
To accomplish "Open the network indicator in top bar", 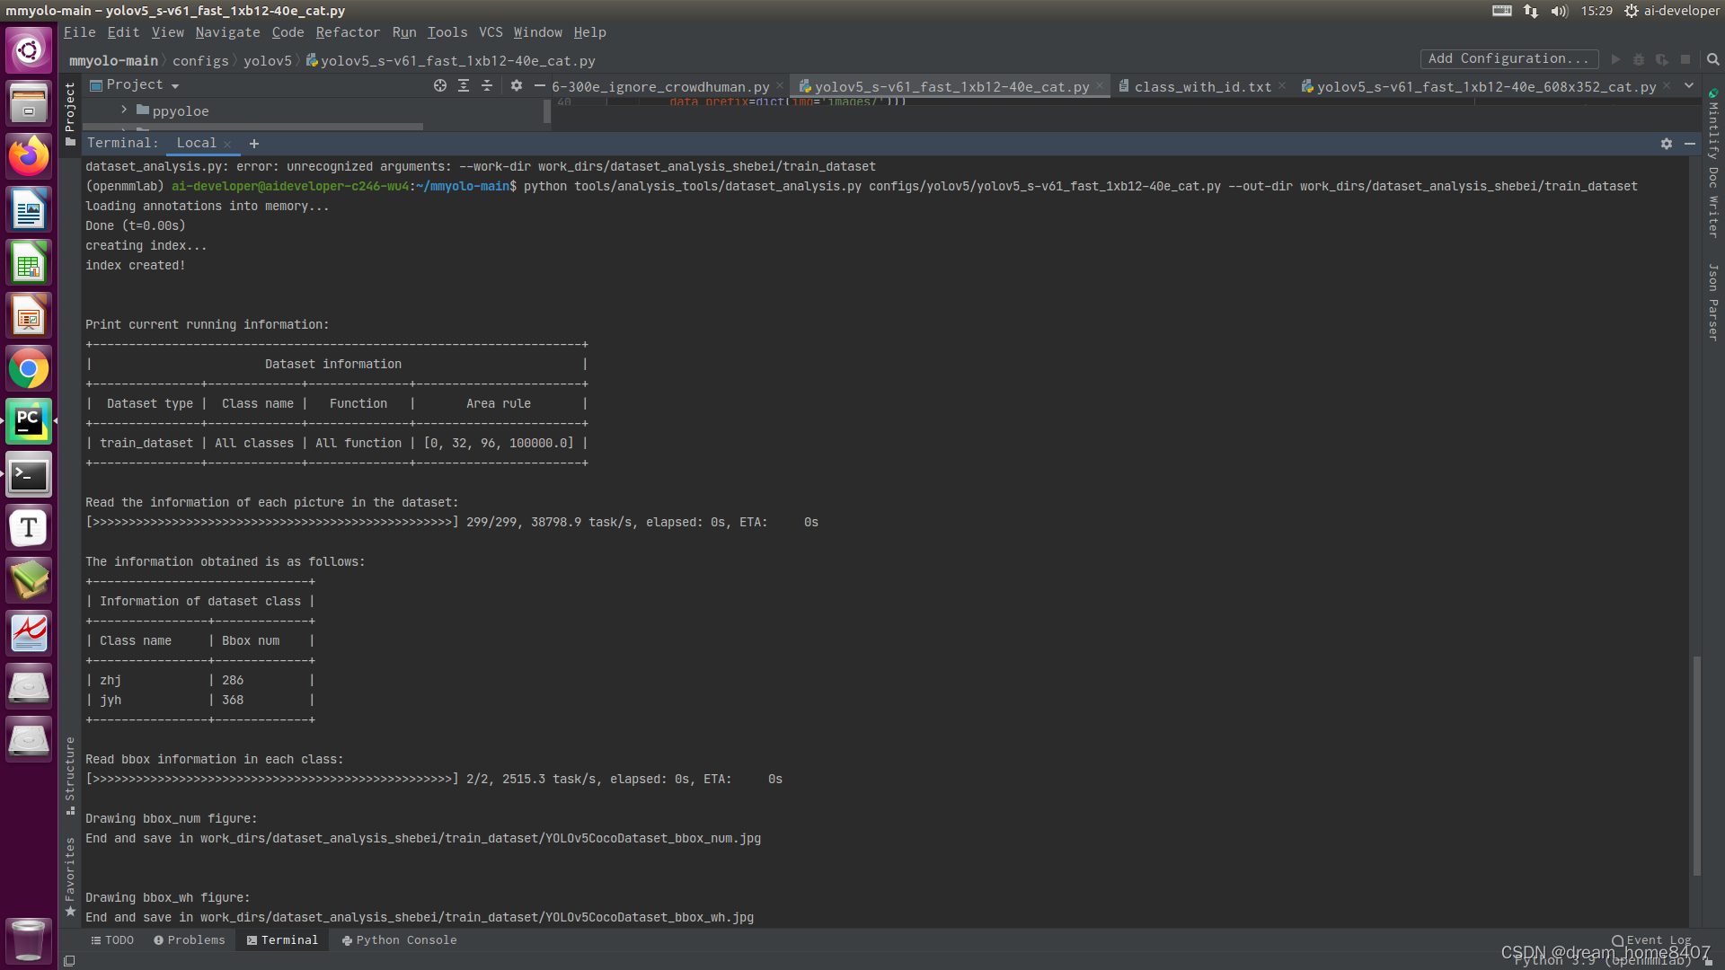I will pyautogui.click(x=1531, y=11).
